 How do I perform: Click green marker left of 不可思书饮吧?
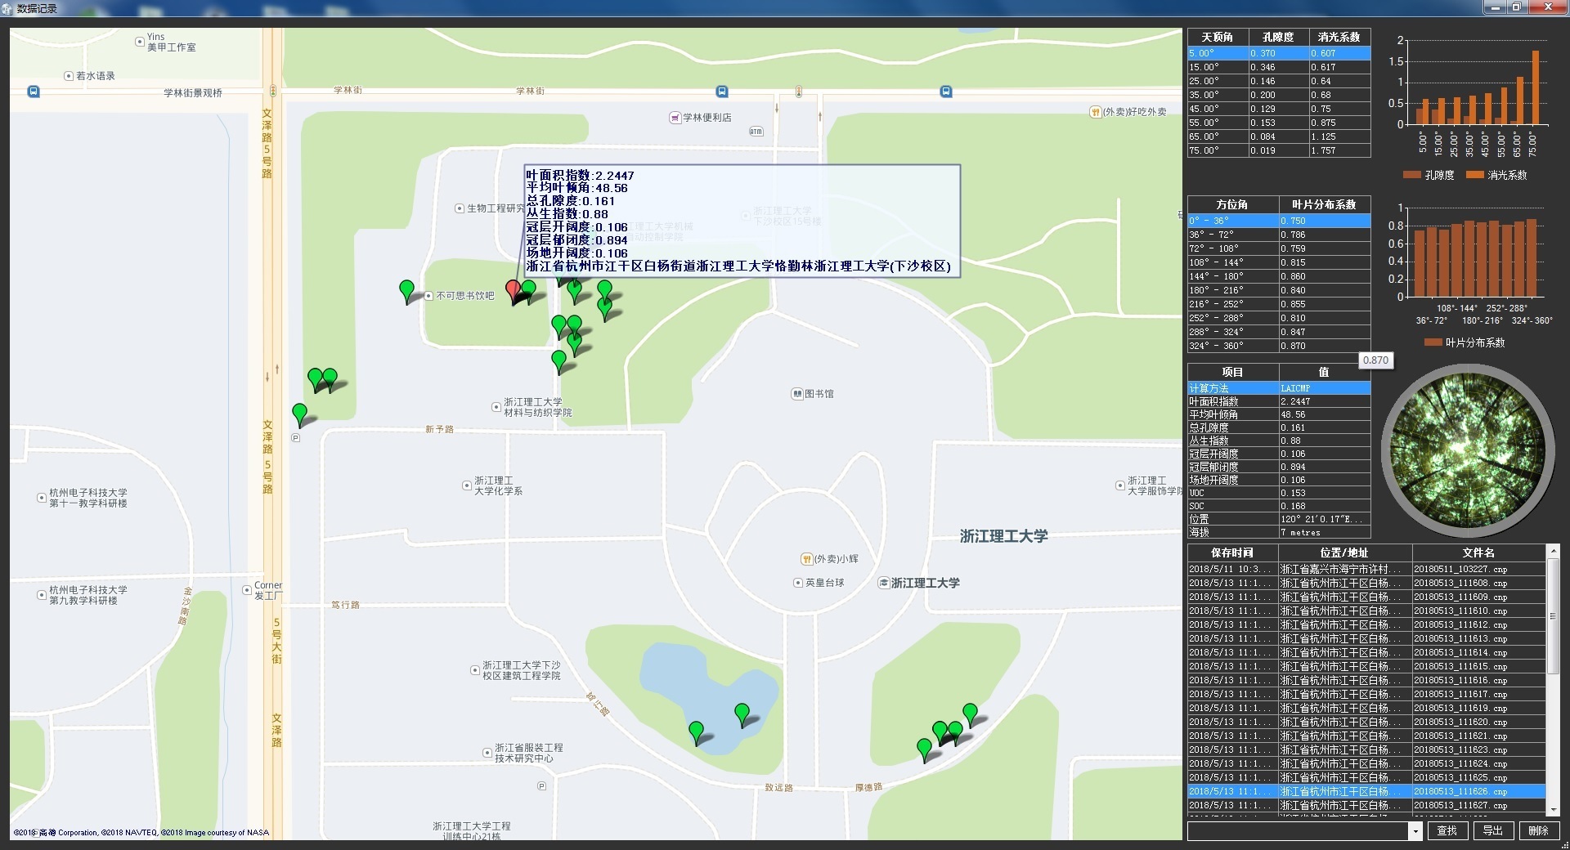(406, 290)
